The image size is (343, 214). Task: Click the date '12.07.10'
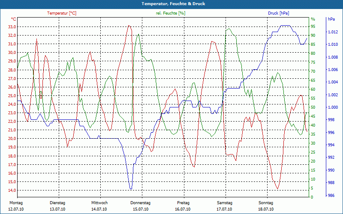tap(16, 209)
